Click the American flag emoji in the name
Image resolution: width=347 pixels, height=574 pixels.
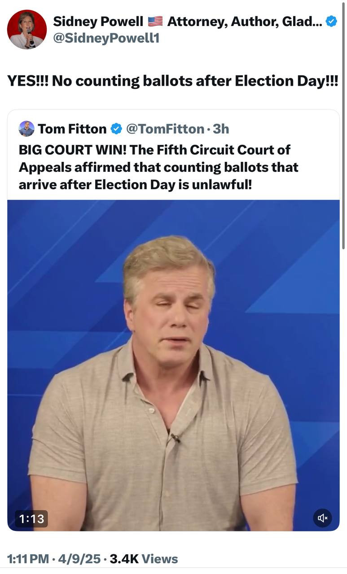pos(155,21)
